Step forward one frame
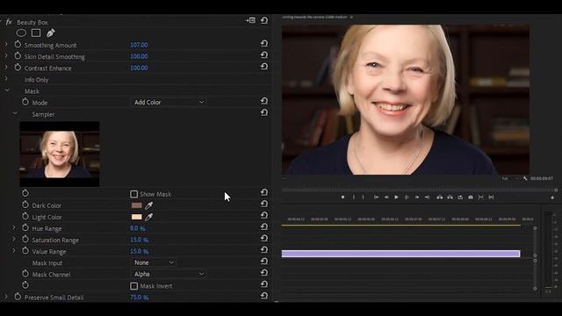 417,197
